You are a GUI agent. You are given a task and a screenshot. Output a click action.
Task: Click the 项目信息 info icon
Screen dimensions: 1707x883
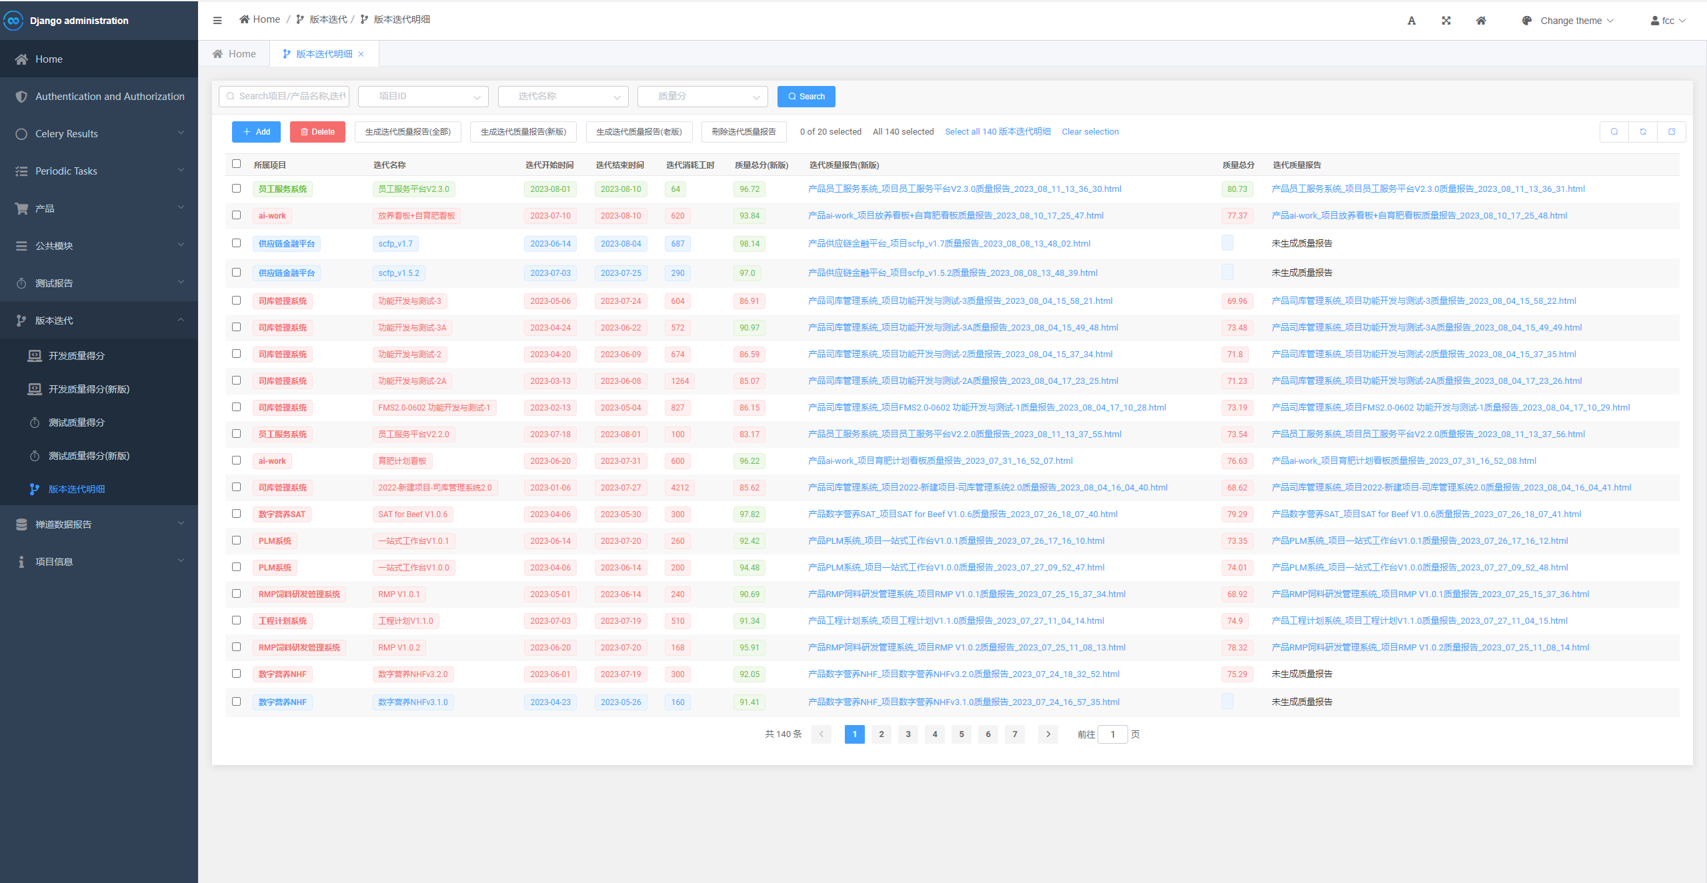pyautogui.click(x=21, y=562)
